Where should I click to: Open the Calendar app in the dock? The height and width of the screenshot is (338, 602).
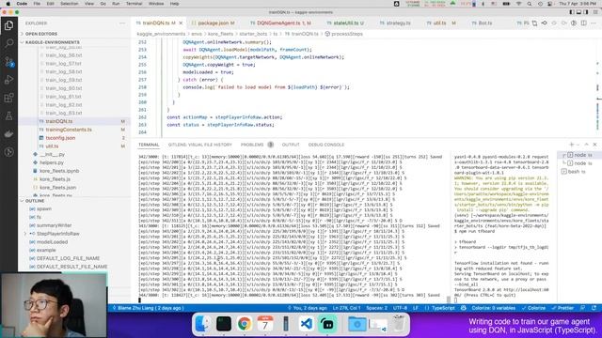(265, 324)
